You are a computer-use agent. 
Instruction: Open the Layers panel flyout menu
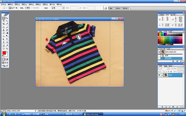183,66
